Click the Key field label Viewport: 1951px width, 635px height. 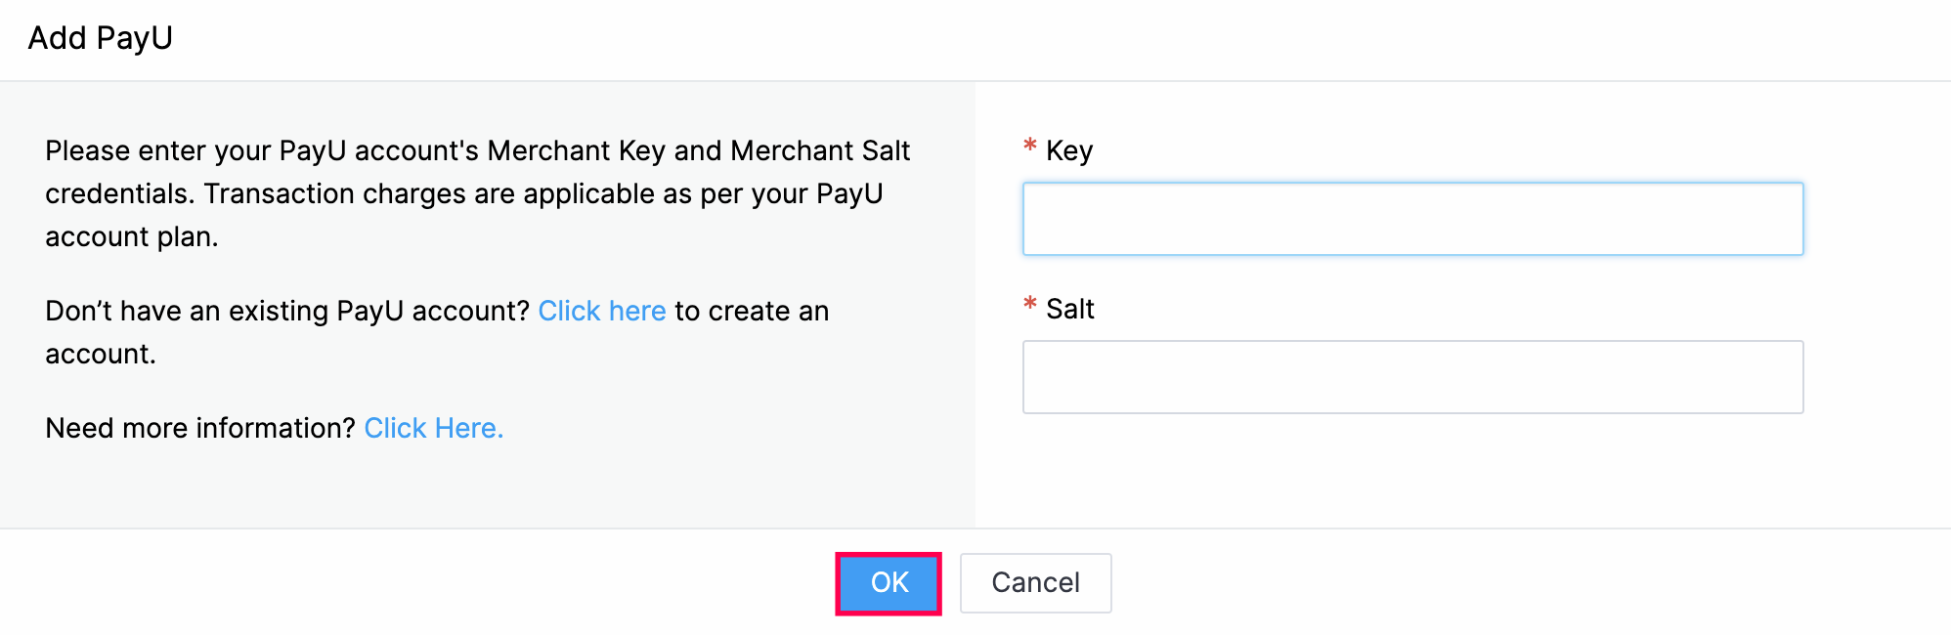coord(1069,151)
